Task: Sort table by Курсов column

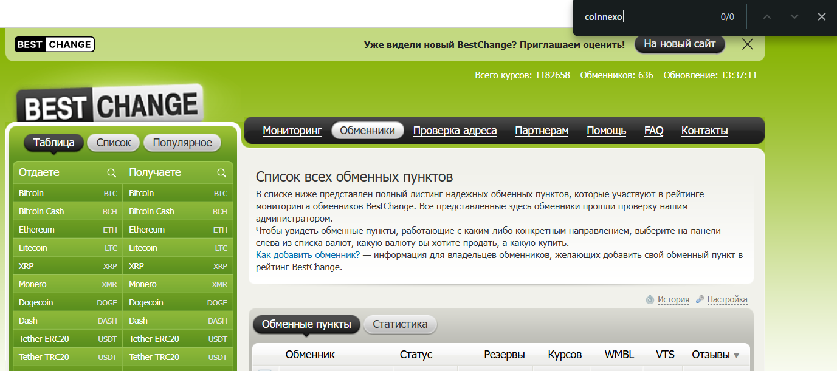Action: pos(565,355)
